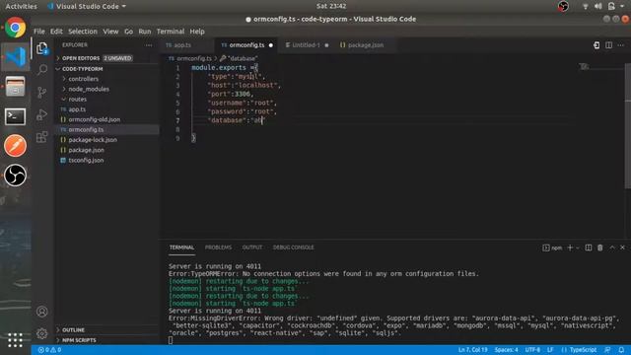Open the Help menu
The height and width of the screenshot is (355, 631).
pyautogui.click(x=197, y=32)
